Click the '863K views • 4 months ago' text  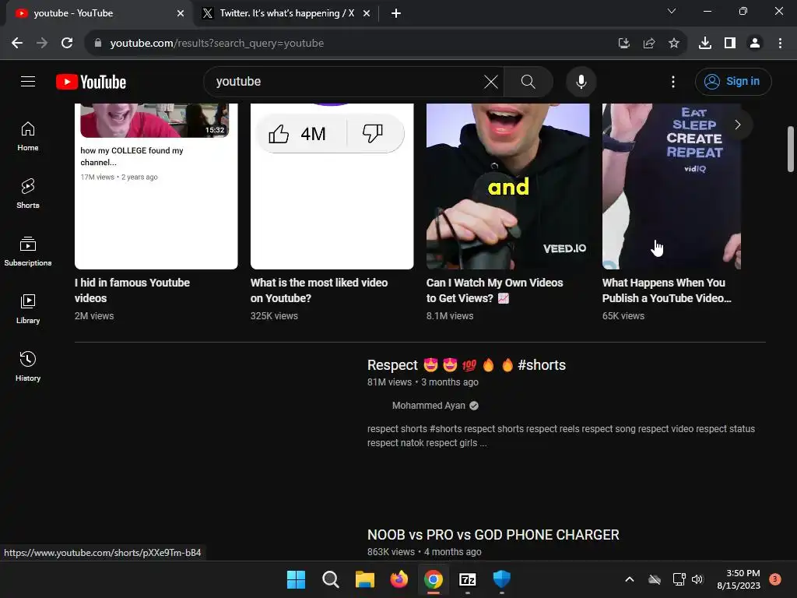pyautogui.click(x=424, y=552)
